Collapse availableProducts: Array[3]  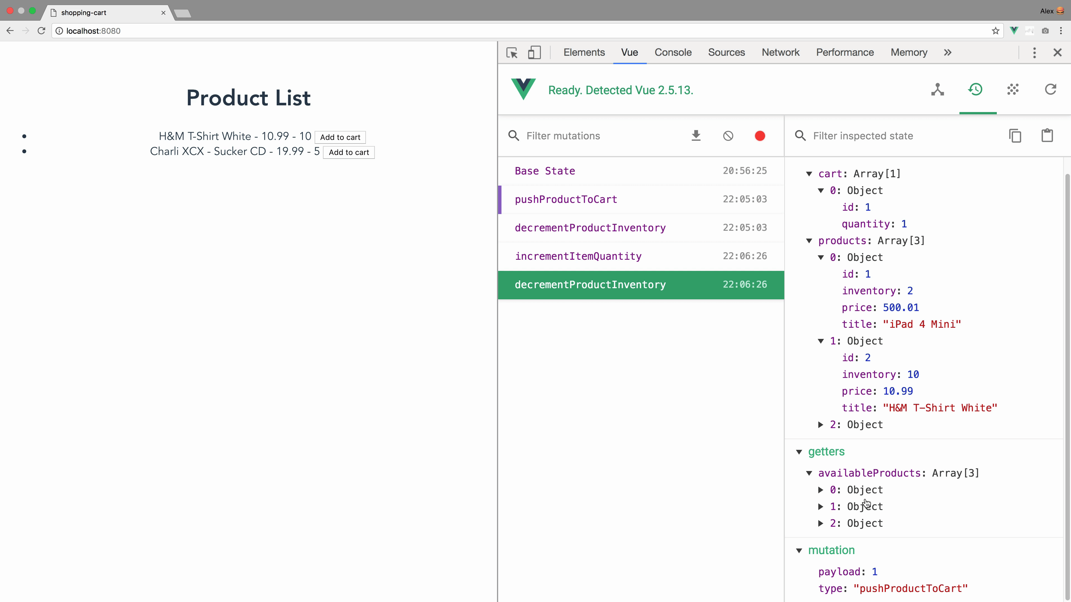(809, 473)
